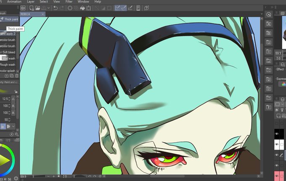Click the navigator preview thumbnail
Viewport: 286px width, 181px height.
click(x=284, y=33)
